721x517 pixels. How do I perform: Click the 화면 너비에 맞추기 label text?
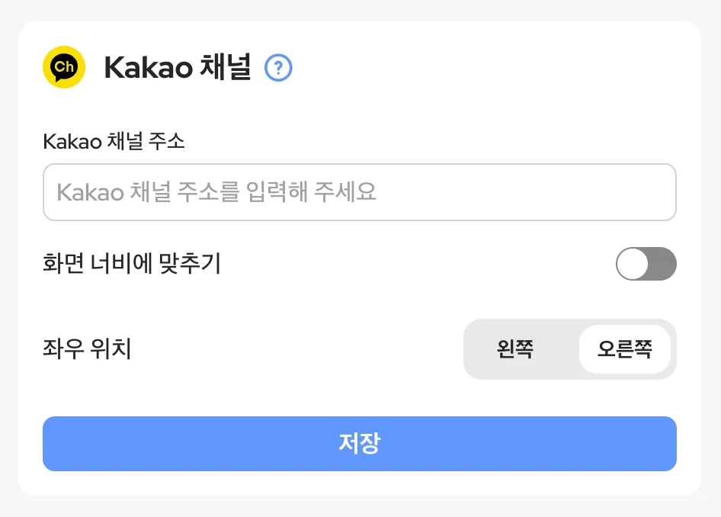click(132, 264)
